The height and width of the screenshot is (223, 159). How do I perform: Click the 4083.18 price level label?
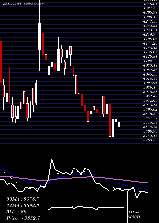(x=151, y=65)
